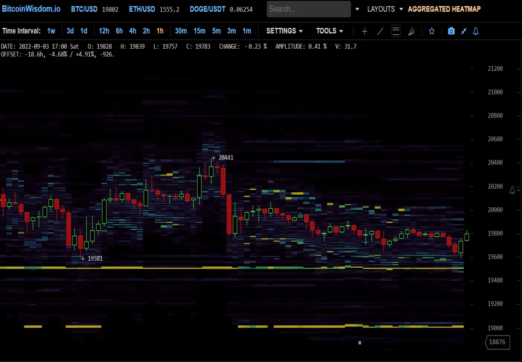Set time interval to 1m
522x362 pixels.
(x=247, y=31)
